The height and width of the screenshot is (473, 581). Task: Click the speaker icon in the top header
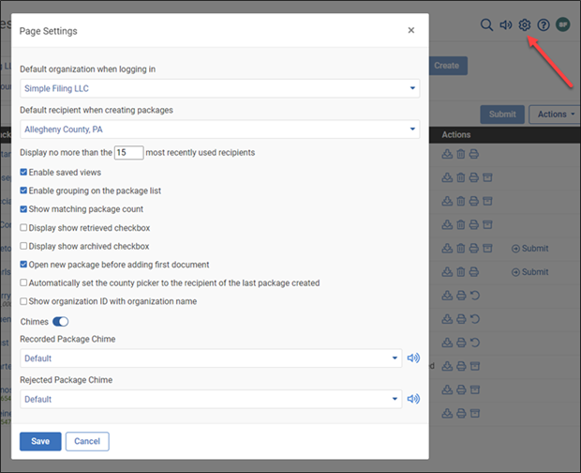505,24
